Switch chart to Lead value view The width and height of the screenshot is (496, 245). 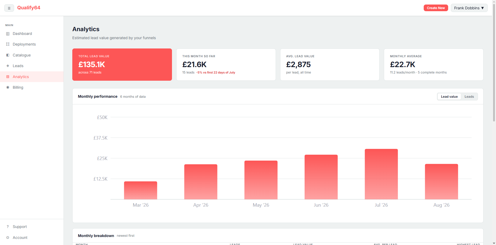(x=449, y=97)
